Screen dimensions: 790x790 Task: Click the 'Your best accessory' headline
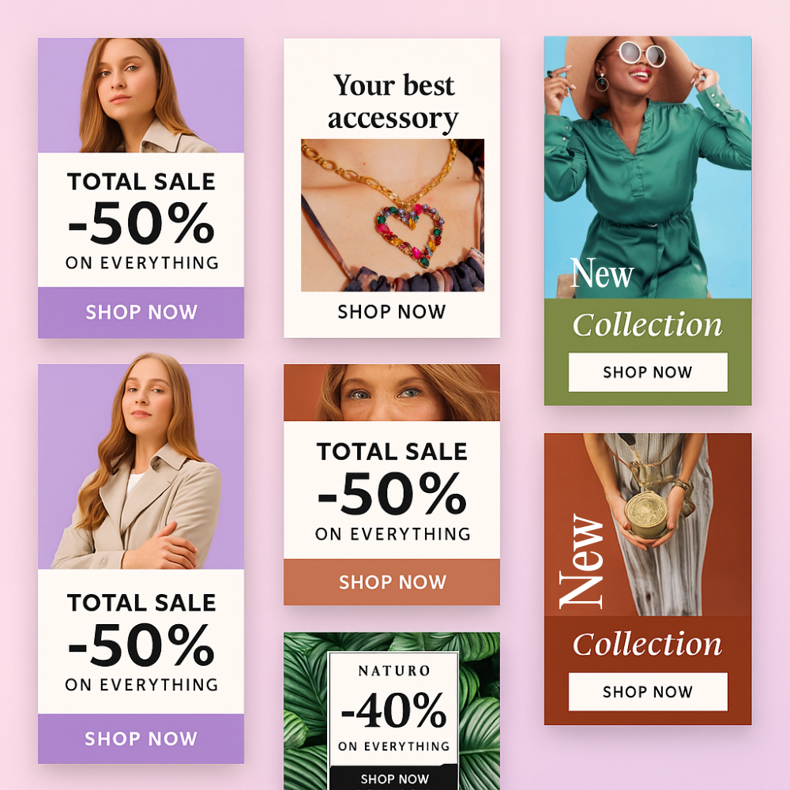pyautogui.click(x=393, y=102)
